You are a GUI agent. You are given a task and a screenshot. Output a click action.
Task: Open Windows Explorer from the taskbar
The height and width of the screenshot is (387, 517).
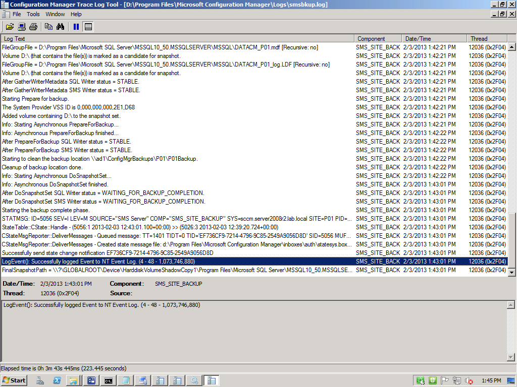pos(73,381)
